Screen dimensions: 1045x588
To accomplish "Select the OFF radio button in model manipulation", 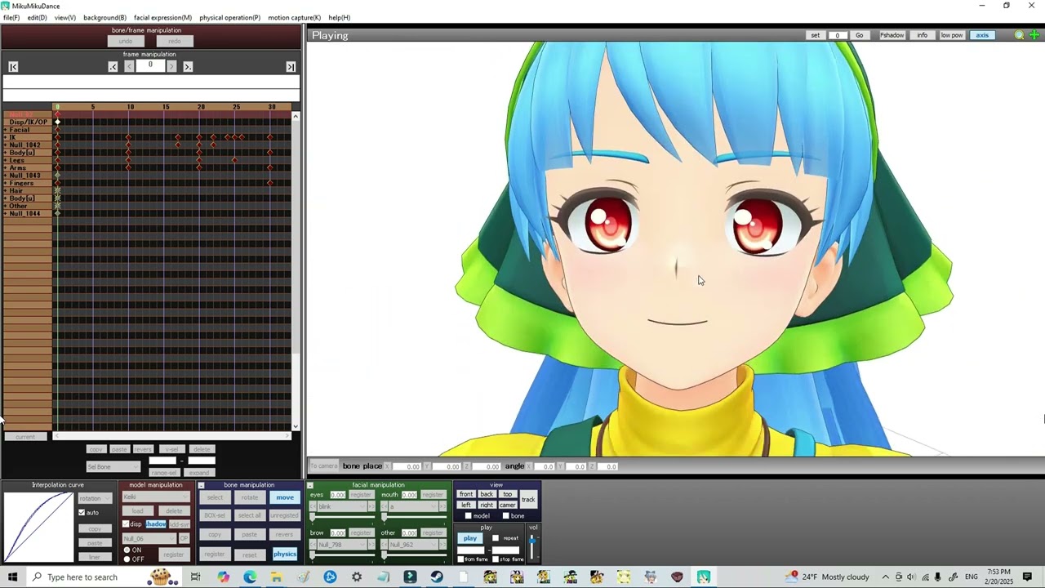I will point(127,559).
